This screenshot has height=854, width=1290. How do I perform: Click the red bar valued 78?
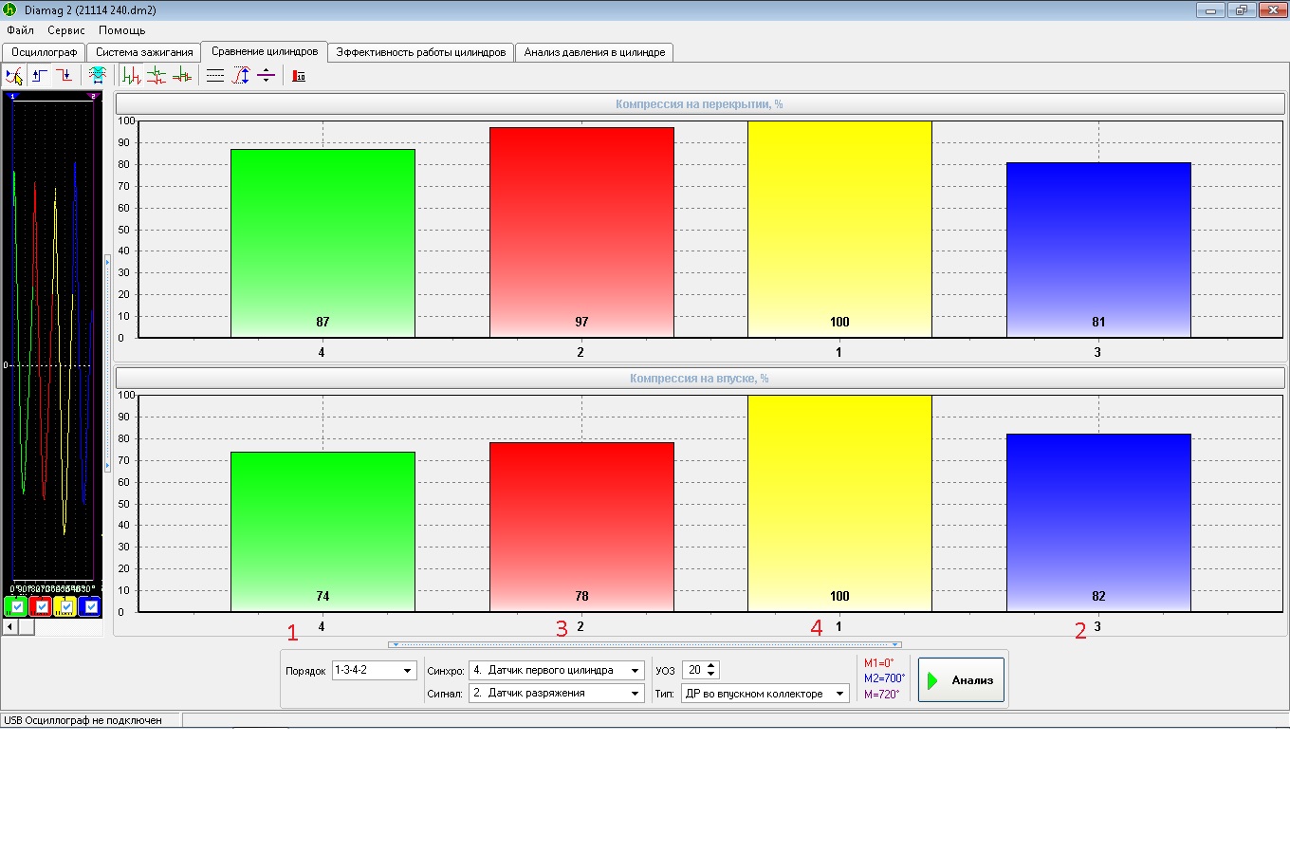click(581, 527)
